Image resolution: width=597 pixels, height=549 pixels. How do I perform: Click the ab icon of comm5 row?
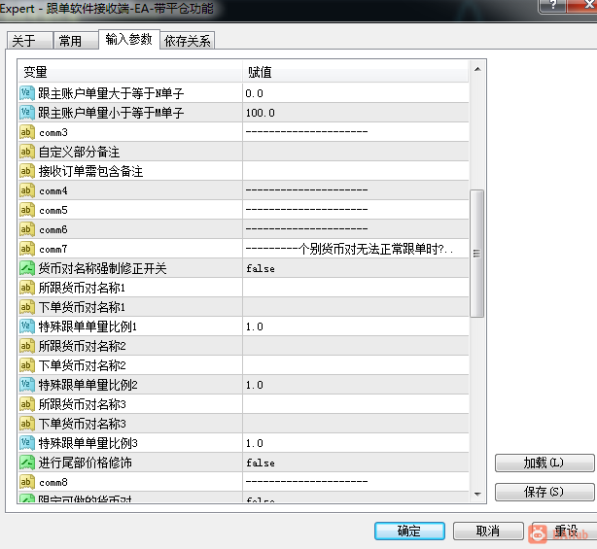pyautogui.click(x=26, y=210)
